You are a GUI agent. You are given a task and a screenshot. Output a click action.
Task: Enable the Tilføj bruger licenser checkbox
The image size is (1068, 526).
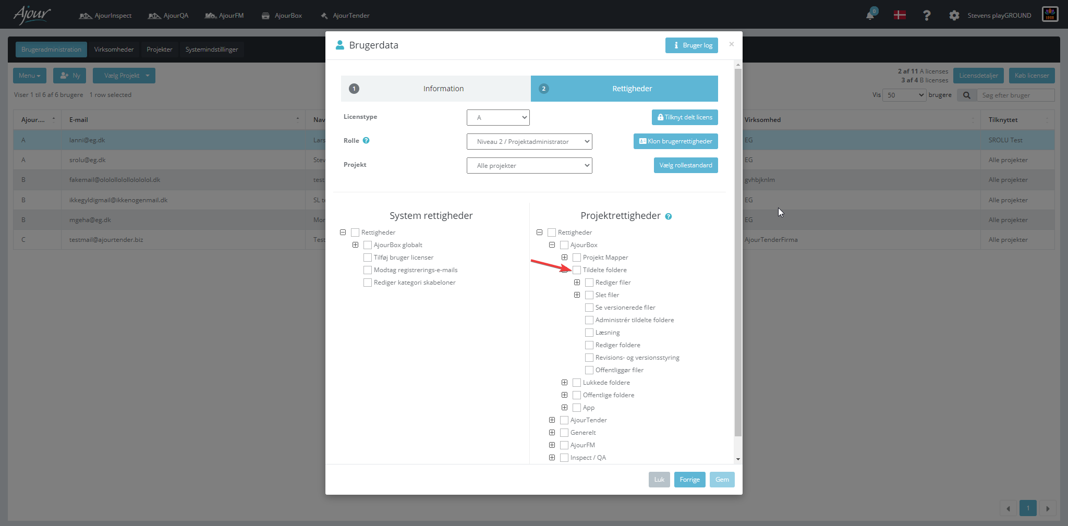(368, 258)
